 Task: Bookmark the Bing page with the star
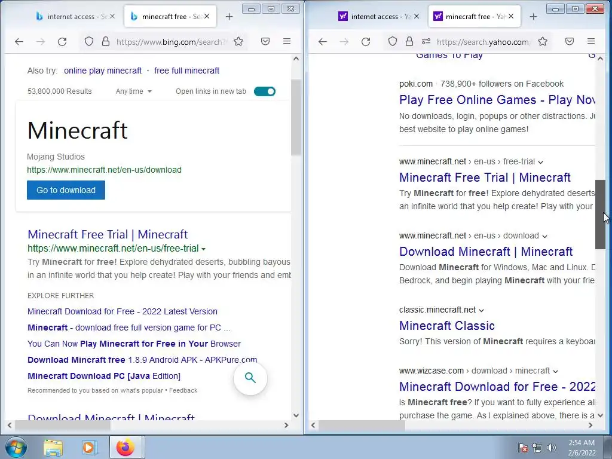pos(238,41)
